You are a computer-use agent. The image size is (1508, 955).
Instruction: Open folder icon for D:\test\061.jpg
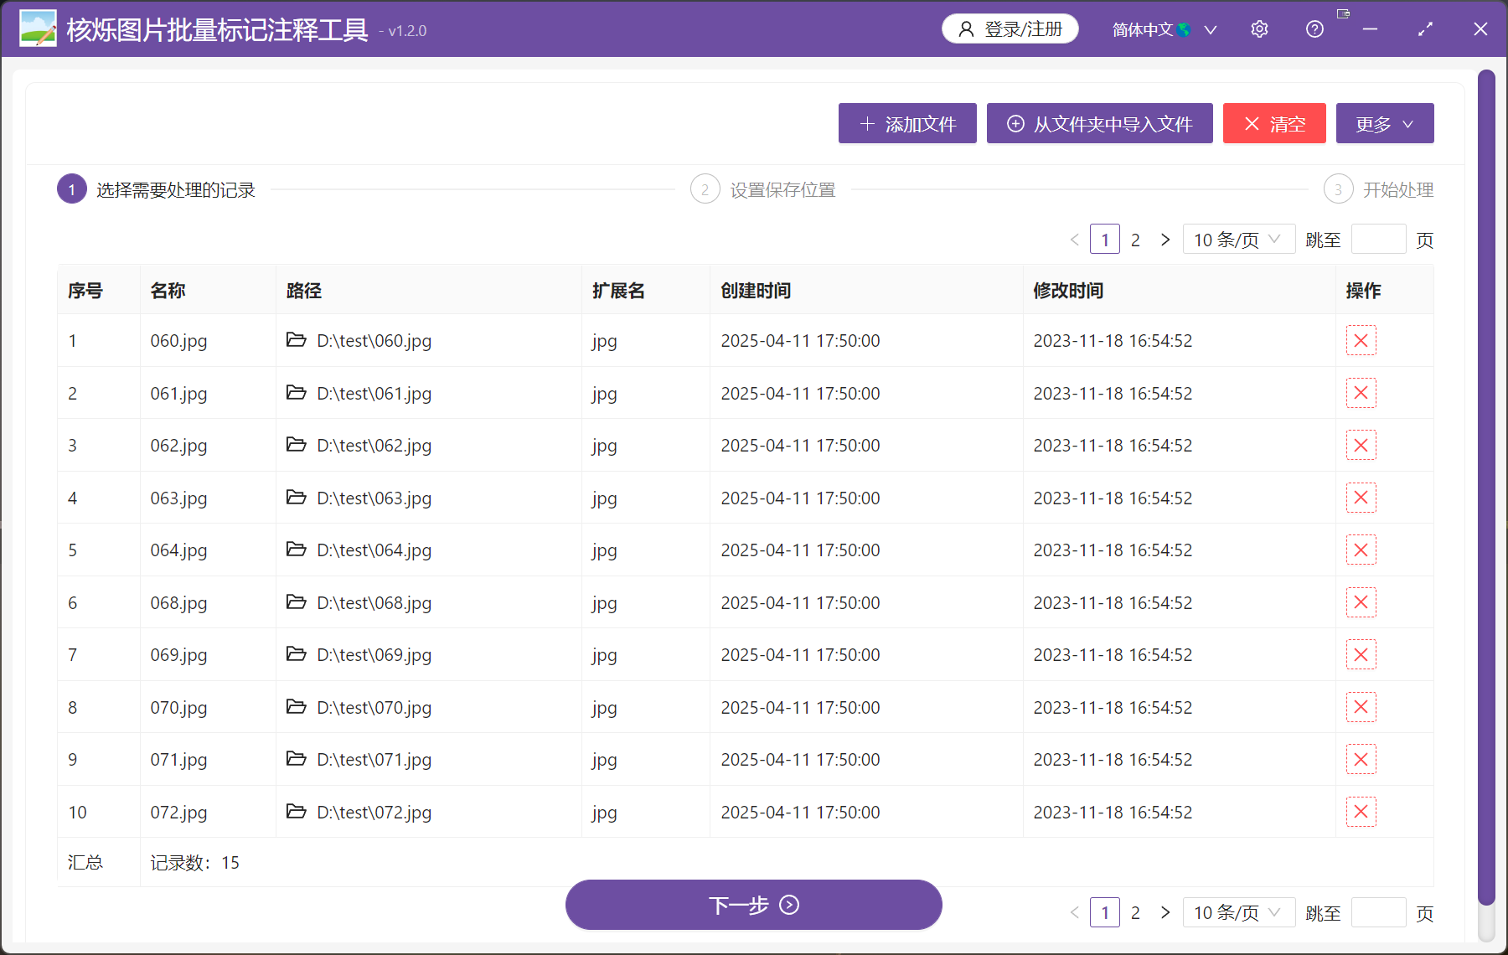296,392
